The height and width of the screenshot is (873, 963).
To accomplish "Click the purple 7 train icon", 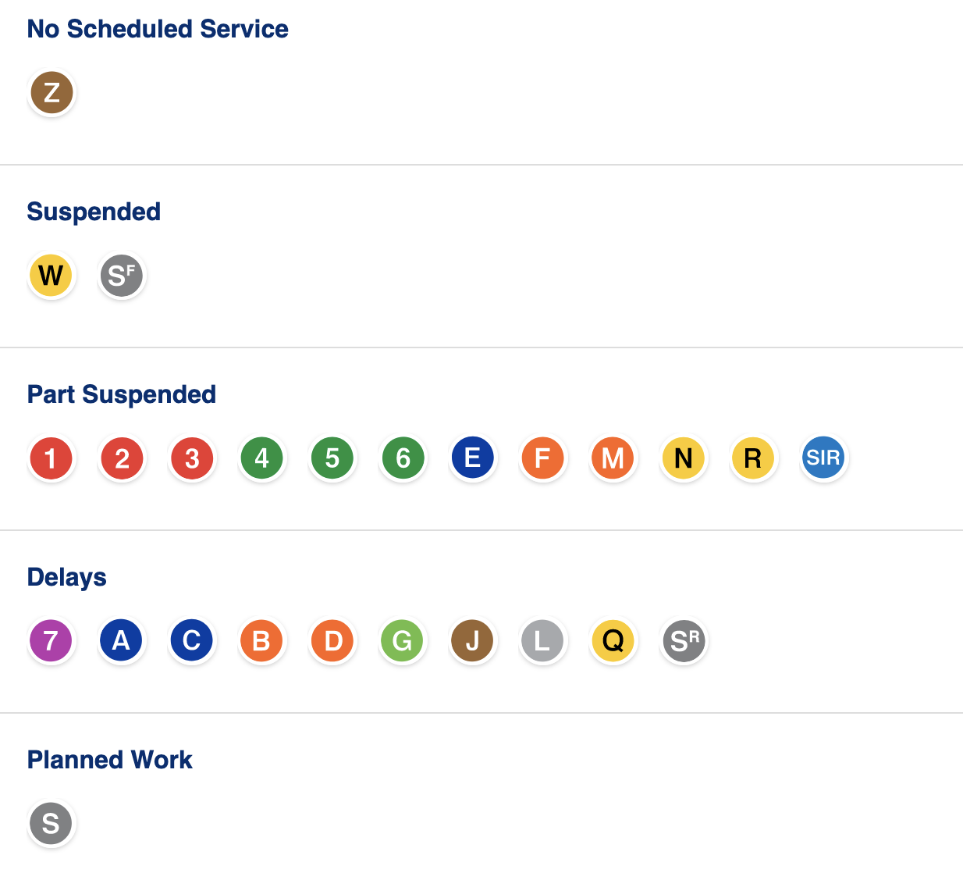I will click(52, 640).
